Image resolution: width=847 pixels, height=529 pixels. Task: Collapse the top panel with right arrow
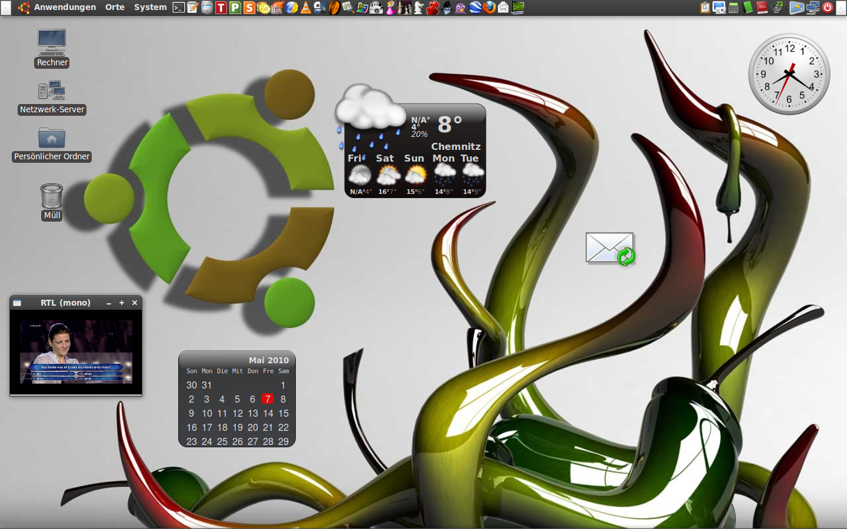click(x=842, y=8)
